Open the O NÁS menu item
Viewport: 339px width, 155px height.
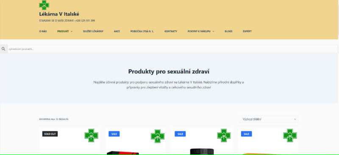43,31
